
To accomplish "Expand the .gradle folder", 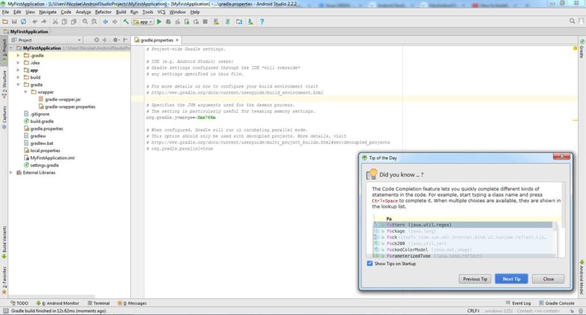I will (x=18, y=55).
